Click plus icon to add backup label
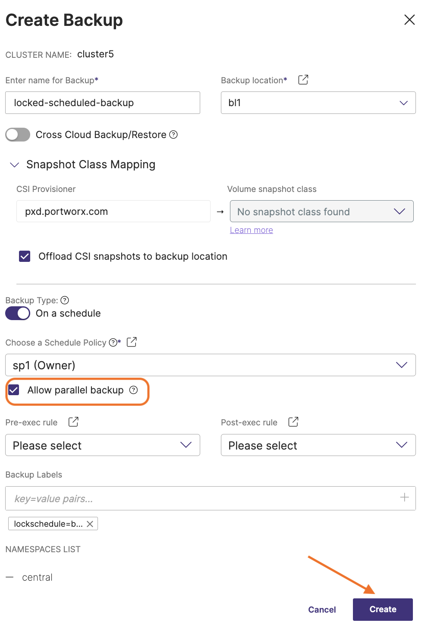Viewport: 428px width, 629px height. point(404,497)
